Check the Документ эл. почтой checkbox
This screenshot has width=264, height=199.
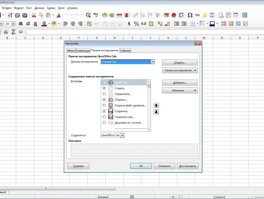coord(104,123)
